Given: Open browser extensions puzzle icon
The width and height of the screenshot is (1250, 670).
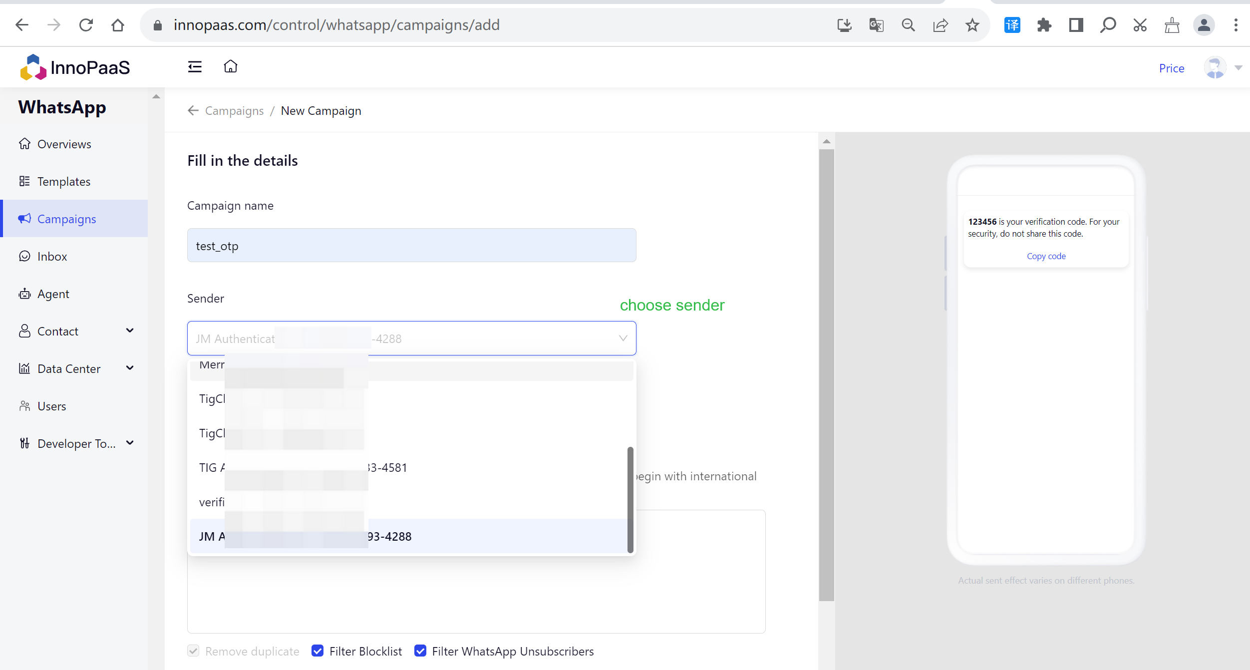Looking at the screenshot, I should [x=1044, y=25].
